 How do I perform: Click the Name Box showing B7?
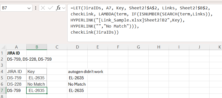[16, 8]
